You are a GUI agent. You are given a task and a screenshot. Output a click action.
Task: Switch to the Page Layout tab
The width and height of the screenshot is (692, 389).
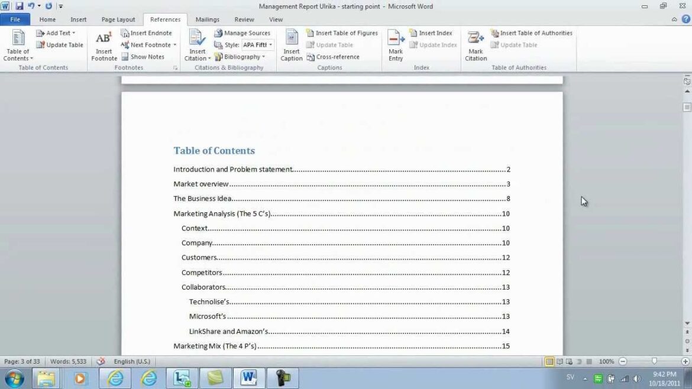coord(118,20)
